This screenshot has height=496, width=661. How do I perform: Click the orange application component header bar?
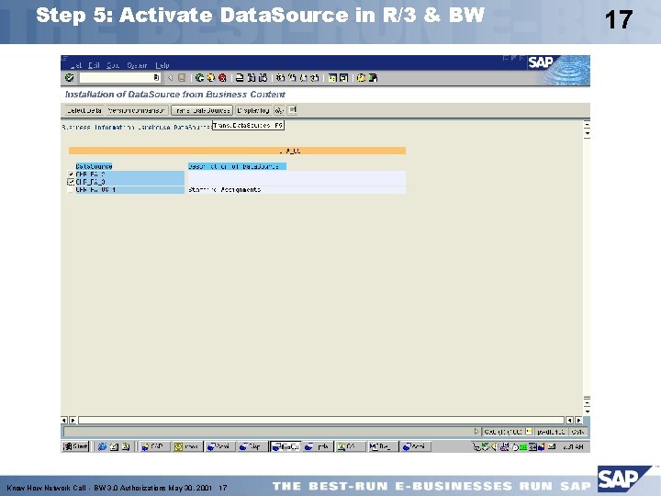point(237,151)
